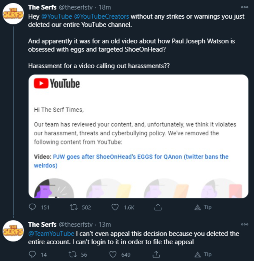Like the tweet with 1.6K likes
Image resolution: width=254 pixels, height=261 pixels.
click(115, 207)
